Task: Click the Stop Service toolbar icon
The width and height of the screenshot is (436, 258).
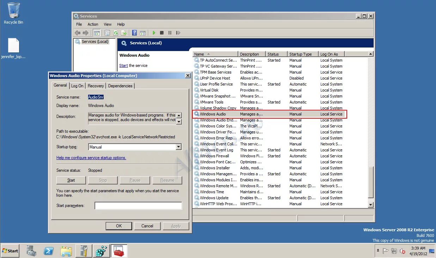Action: [x=162, y=33]
